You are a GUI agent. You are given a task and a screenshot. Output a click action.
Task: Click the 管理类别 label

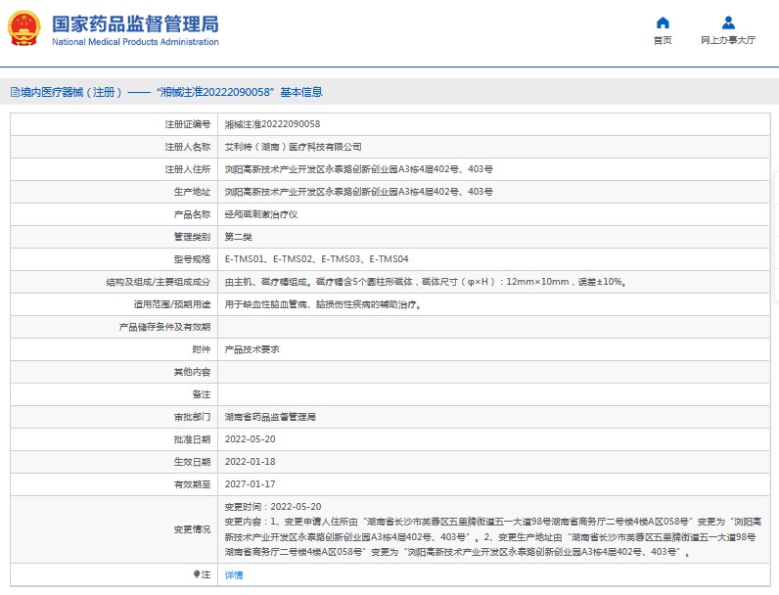pos(192,237)
